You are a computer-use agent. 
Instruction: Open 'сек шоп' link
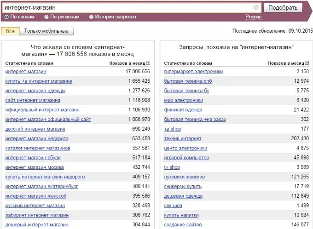pos(173,206)
